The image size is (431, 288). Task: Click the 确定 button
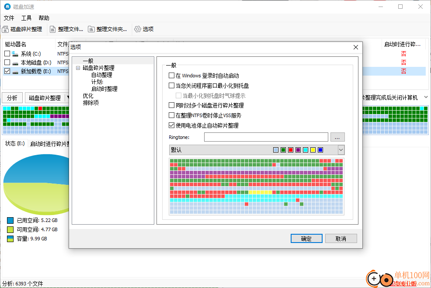click(x=306, y=239)
